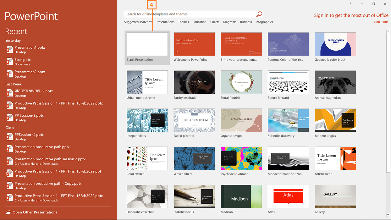Pick the Color swatch template
This screenshot has width=391, height=220.
(147, 158)
